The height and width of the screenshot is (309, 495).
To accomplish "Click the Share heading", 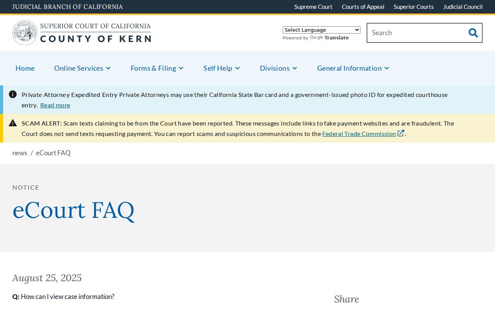I will click(x=346, y=299).
